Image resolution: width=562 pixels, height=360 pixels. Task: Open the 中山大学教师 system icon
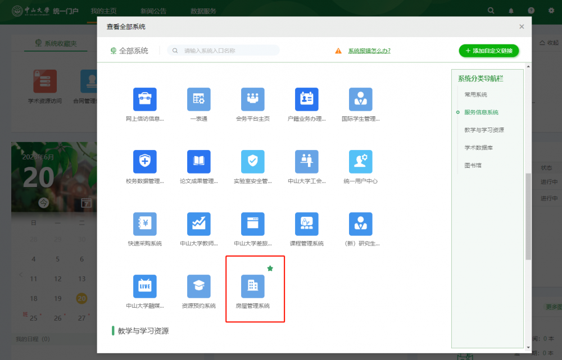coord(198,224)
